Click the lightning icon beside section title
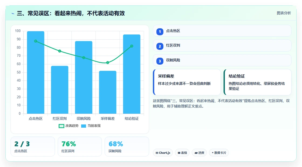 [x=13, y=13]
